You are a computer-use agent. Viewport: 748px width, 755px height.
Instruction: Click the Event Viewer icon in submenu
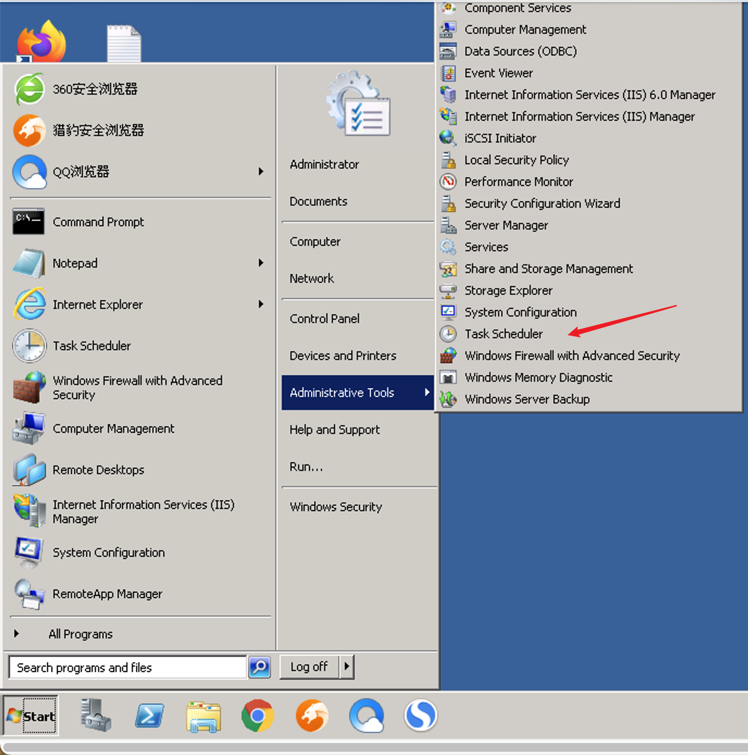(448, 73)
